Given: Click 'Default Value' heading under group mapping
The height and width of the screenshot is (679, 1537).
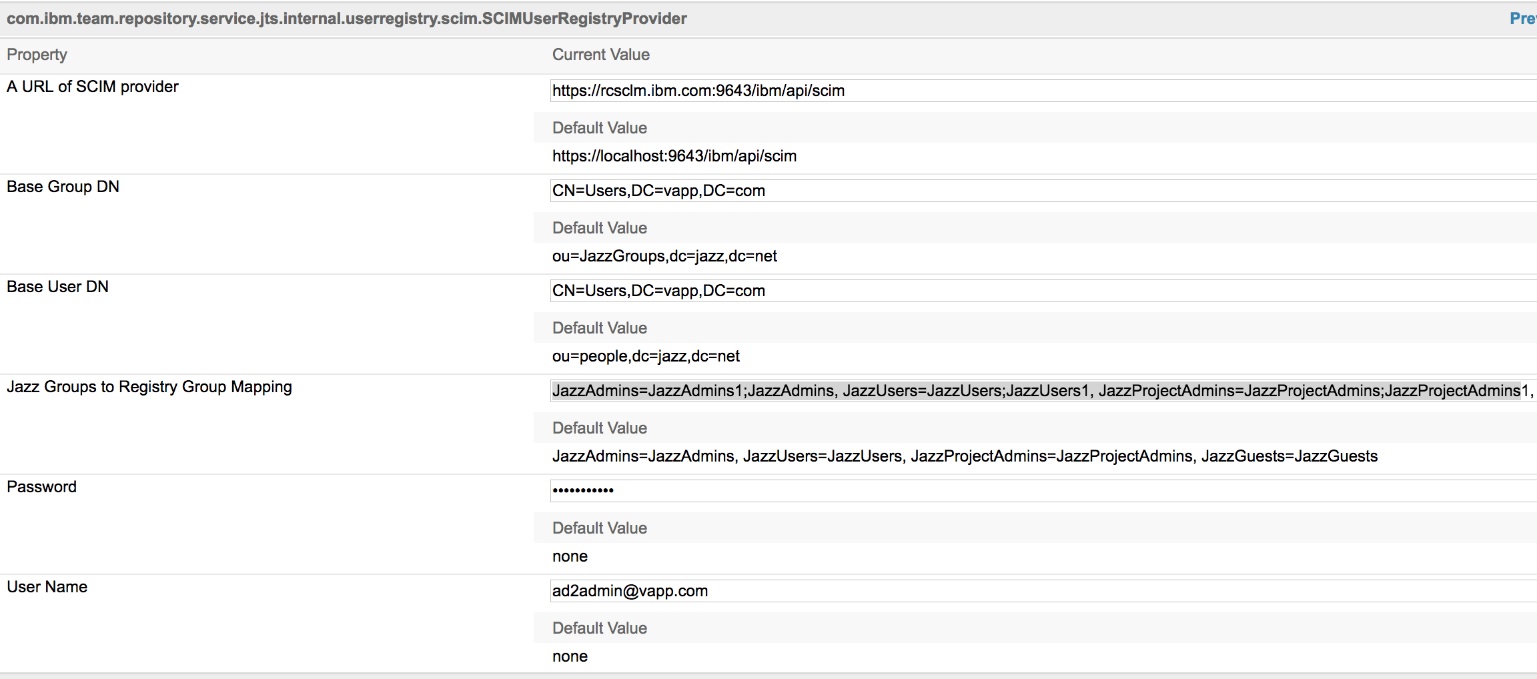Looking at the screenshot, I should click(x=600, y=428).
